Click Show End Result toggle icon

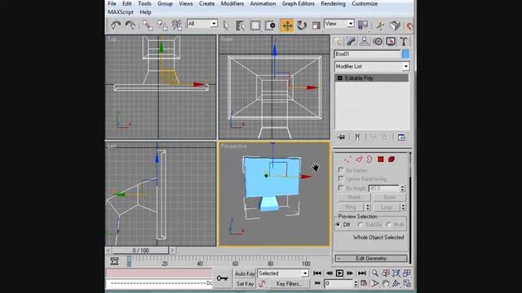[357, 138]
